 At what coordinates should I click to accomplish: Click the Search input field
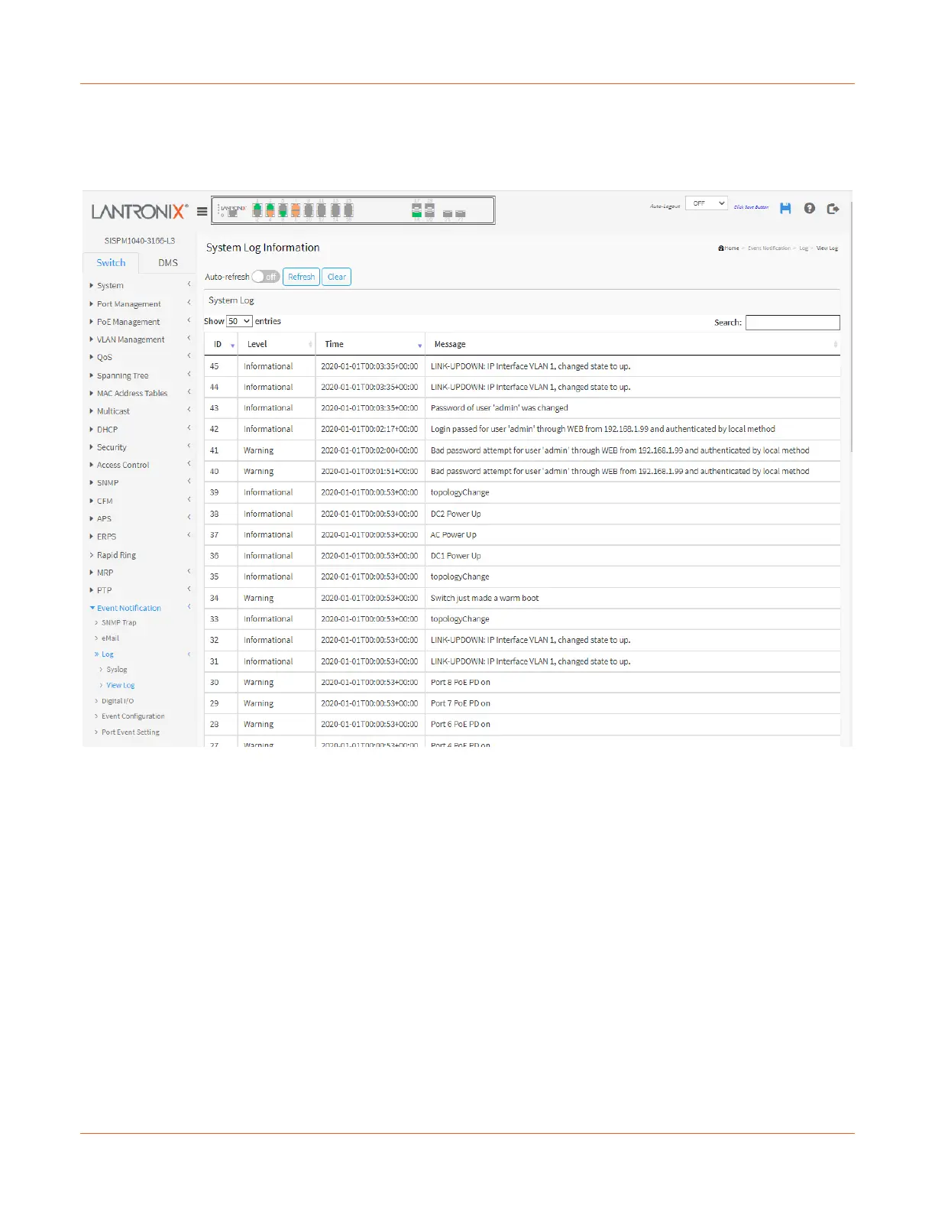793,323
